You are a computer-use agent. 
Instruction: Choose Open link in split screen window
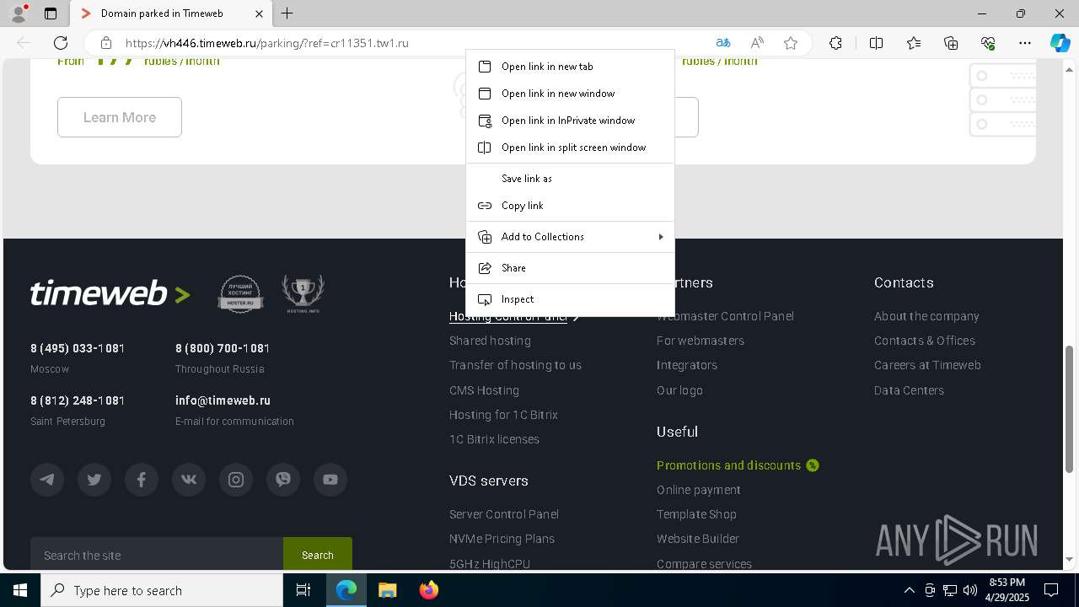[570, 148]
